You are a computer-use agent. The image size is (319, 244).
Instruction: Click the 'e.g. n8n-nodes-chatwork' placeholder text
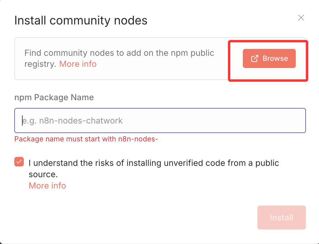[x=72, y=121]
